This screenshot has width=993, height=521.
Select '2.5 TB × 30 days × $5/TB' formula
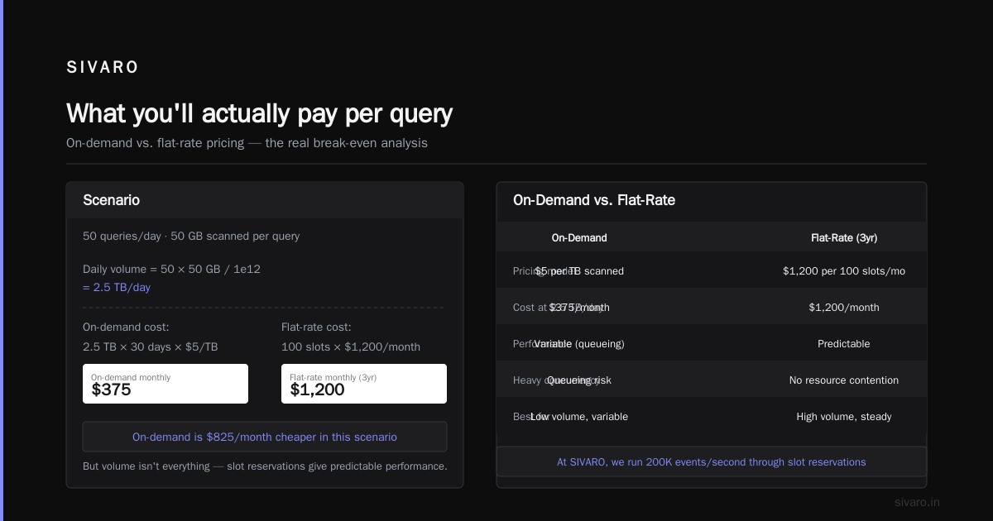coord(151,347)
